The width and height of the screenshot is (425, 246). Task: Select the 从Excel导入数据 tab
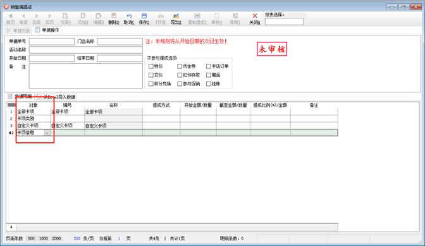(x=56, y=97)
